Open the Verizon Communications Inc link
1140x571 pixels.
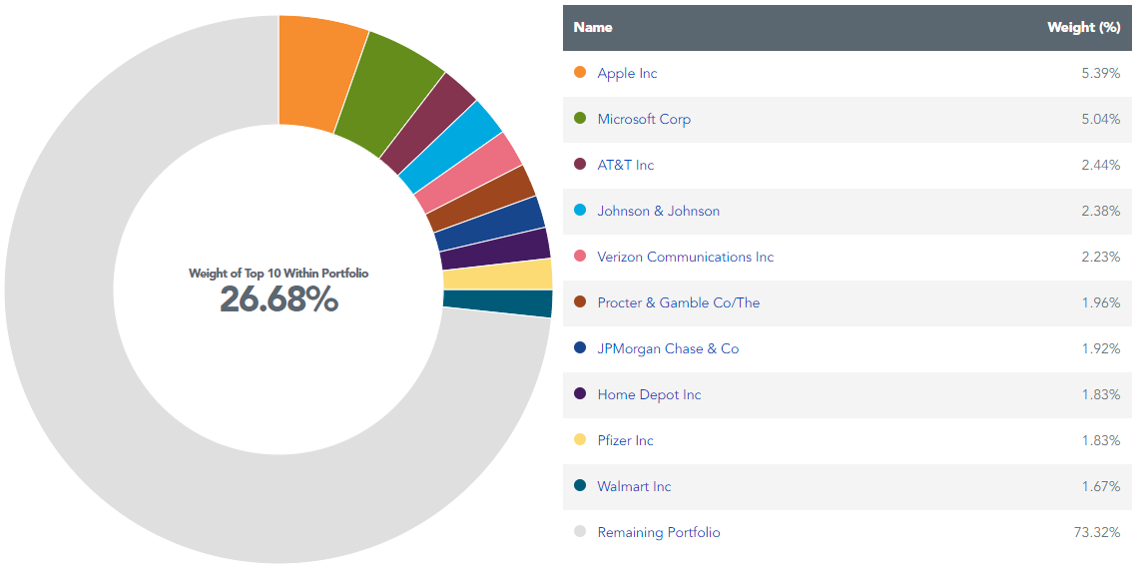coord(685,257)
